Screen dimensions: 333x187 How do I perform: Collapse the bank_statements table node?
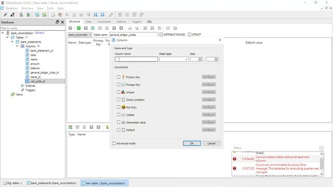tap(12, 42)
